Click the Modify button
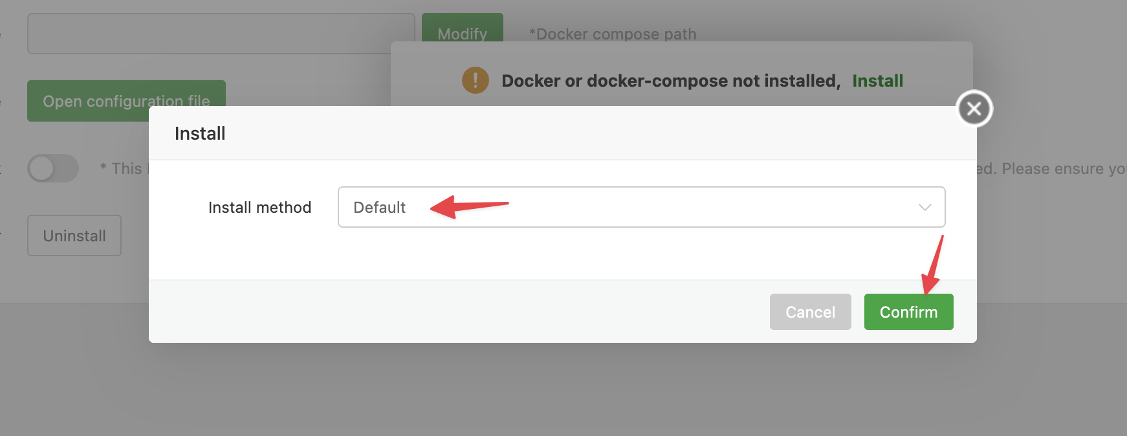The width and height of the screenshot is (1127, 436). (462, 28)
